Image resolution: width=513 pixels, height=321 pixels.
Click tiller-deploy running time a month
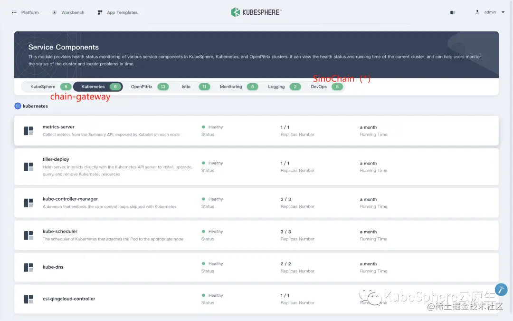click(369, 163)
